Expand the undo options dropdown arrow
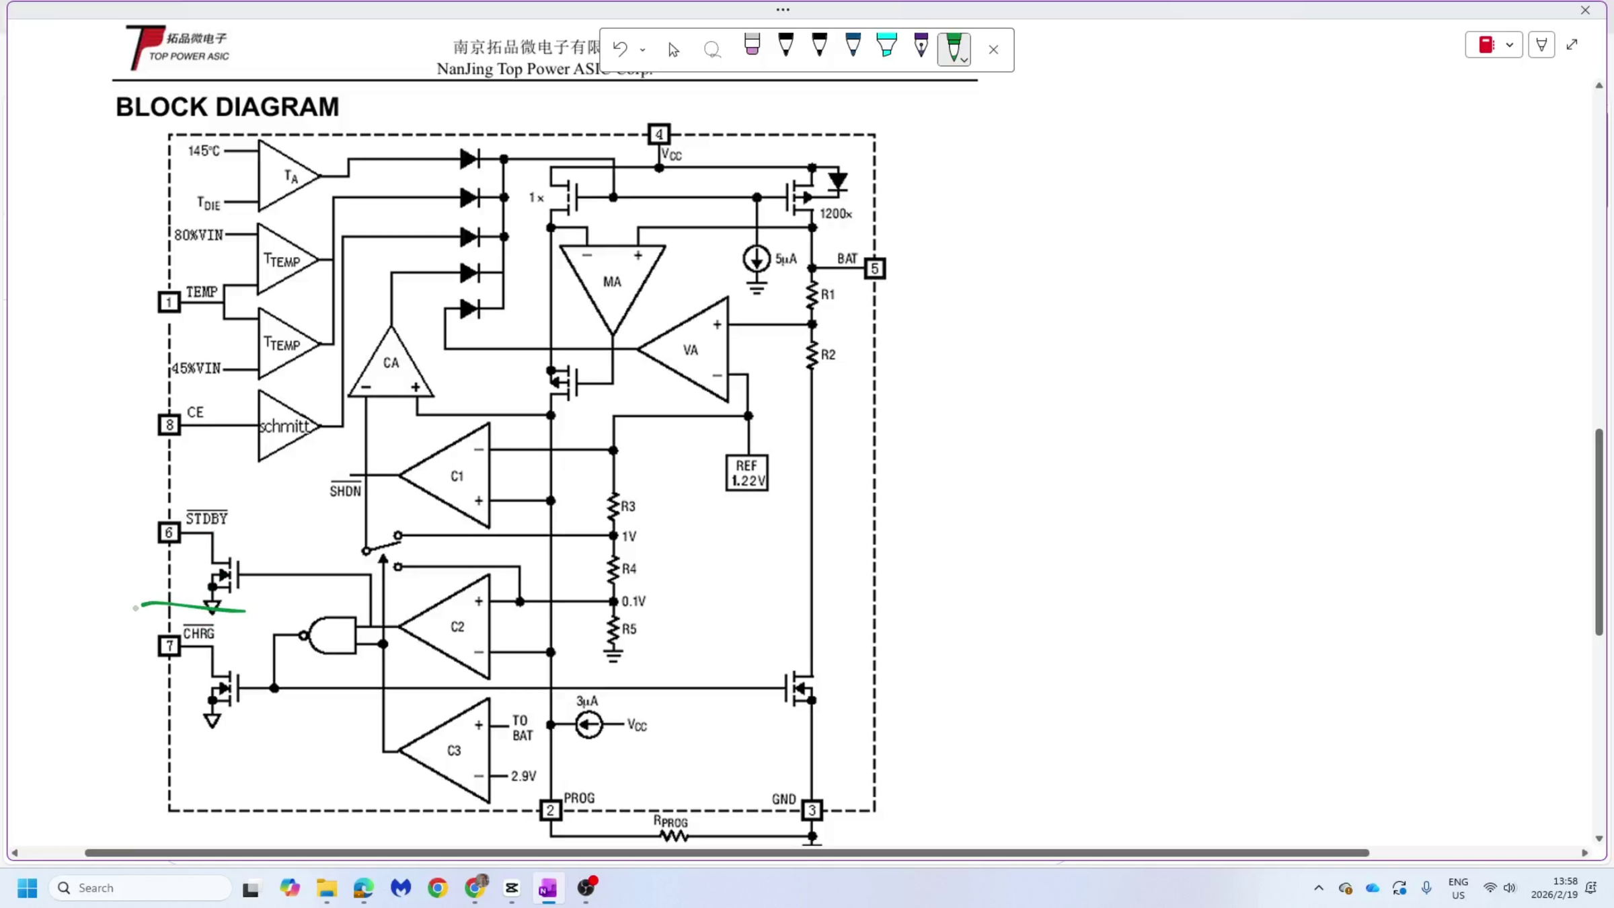This screenshot has height=908, width=1614. click(x=643, y=50)
